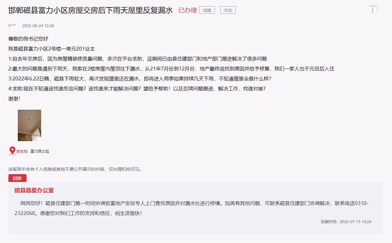Click the 城建 category tag
The image size is (392, 243).
[x=207, y=10]
